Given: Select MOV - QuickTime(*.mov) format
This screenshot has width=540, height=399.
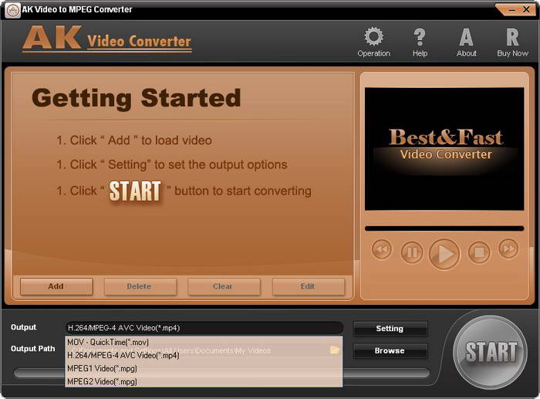Looking at the screenshot, I should pyautogui.click(x=204, y=342).
